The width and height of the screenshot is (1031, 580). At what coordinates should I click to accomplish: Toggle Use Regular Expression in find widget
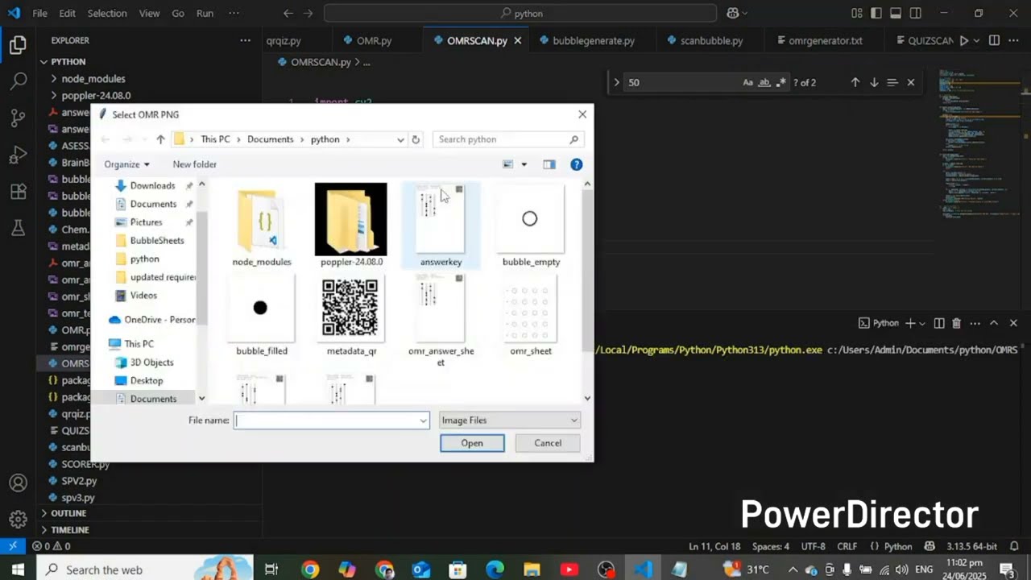tap(780, 82)
